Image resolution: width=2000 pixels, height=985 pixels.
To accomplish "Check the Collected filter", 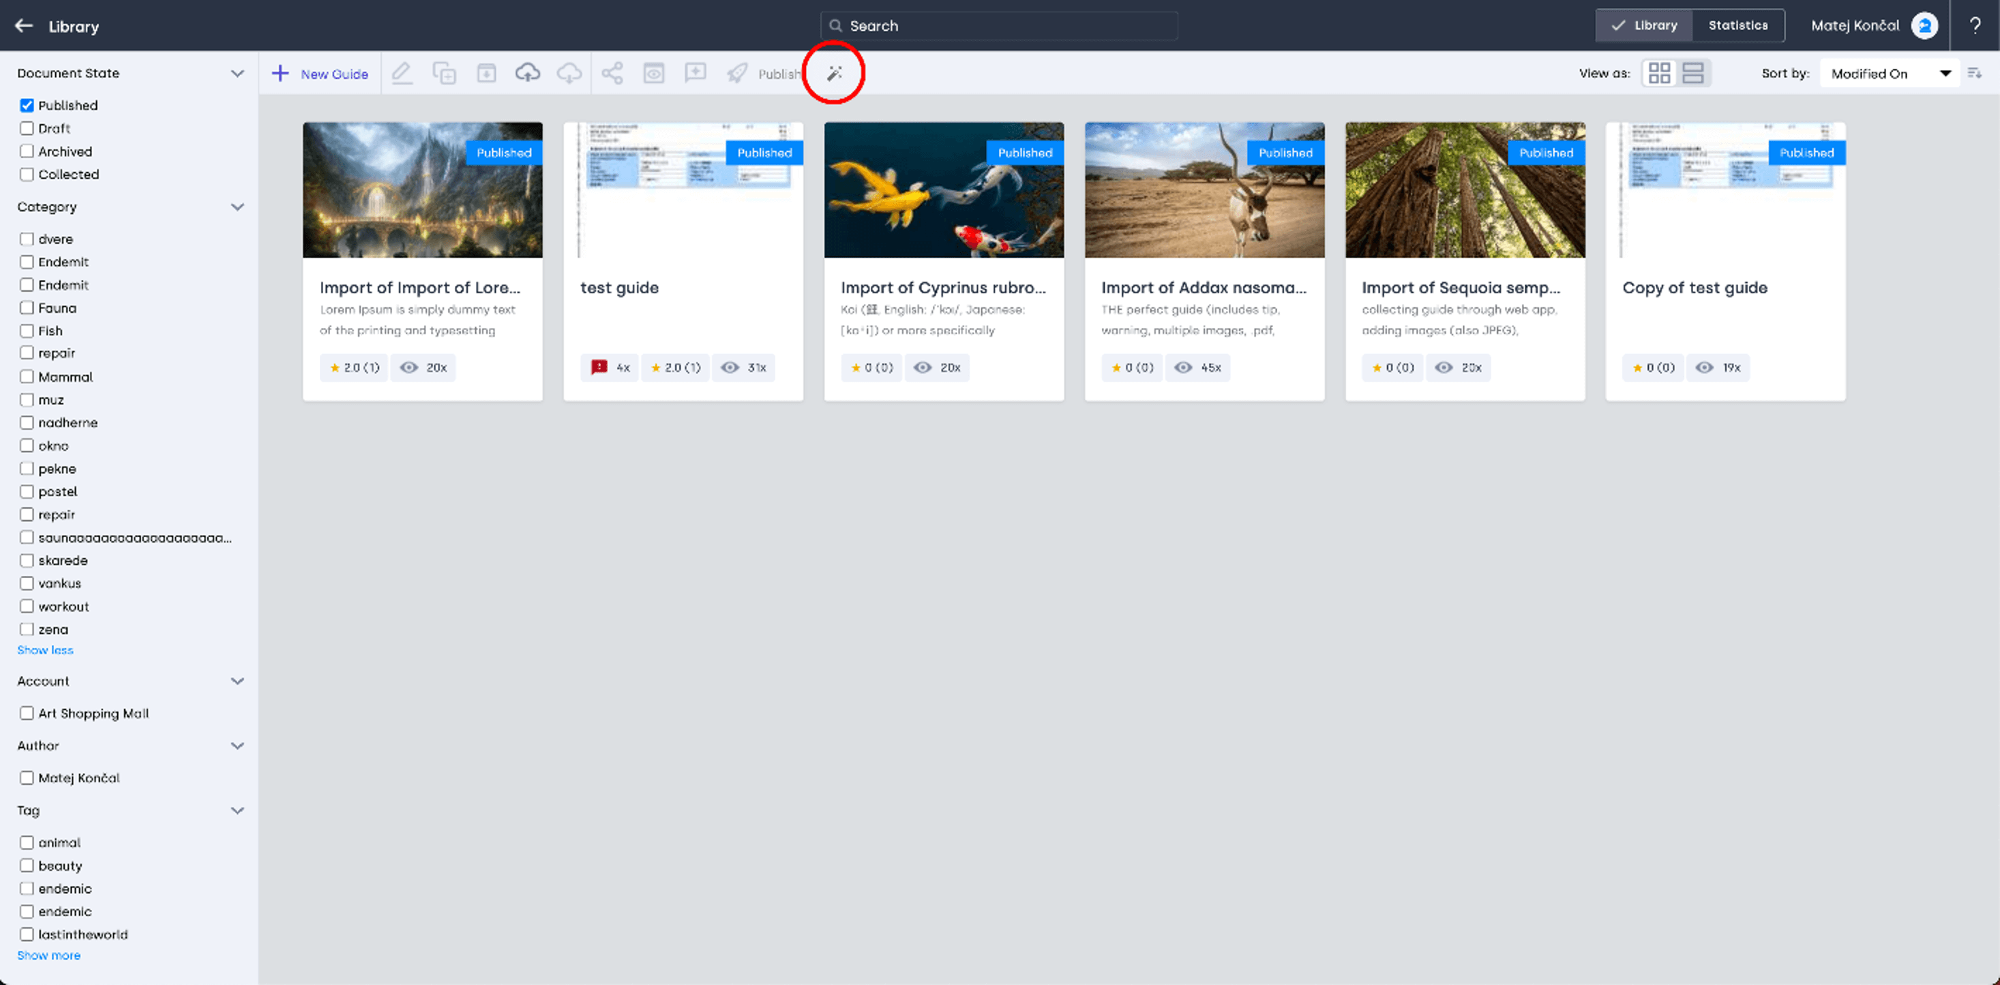I will [27, 174].
